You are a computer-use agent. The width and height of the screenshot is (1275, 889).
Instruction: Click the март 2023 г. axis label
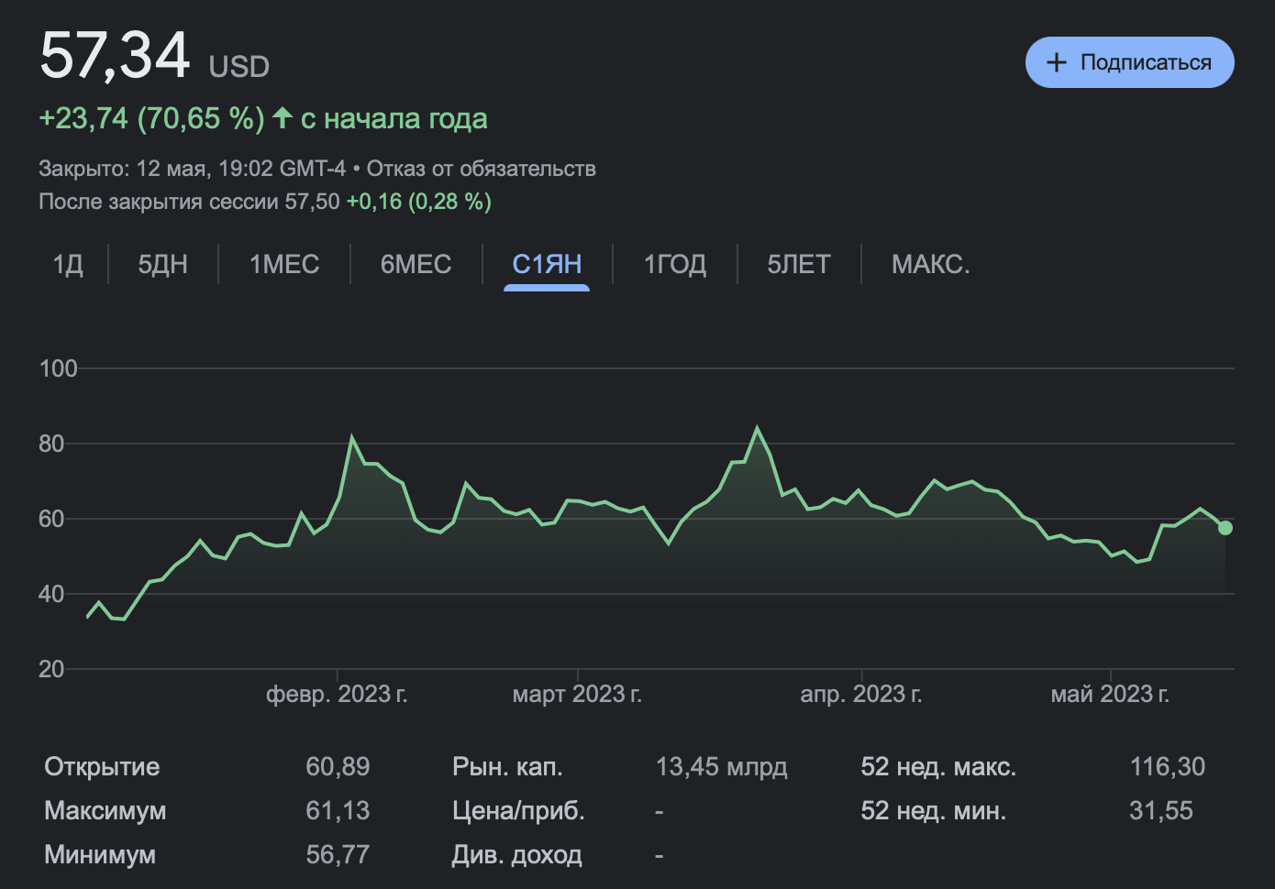(x=577, y=694)
